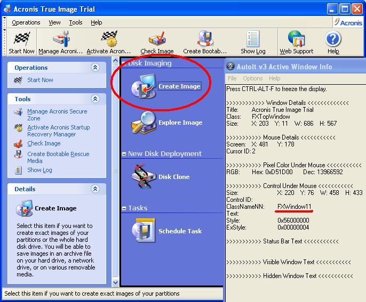This screenshot has width=366, height=302.
Task: Click the status bar description text
Action: [92, 293]
